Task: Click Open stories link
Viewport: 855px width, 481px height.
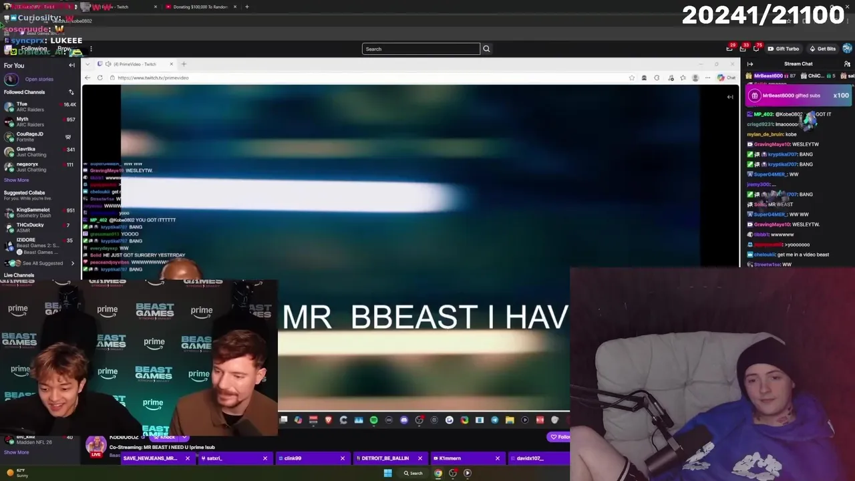Action: (x=39, y=79)
